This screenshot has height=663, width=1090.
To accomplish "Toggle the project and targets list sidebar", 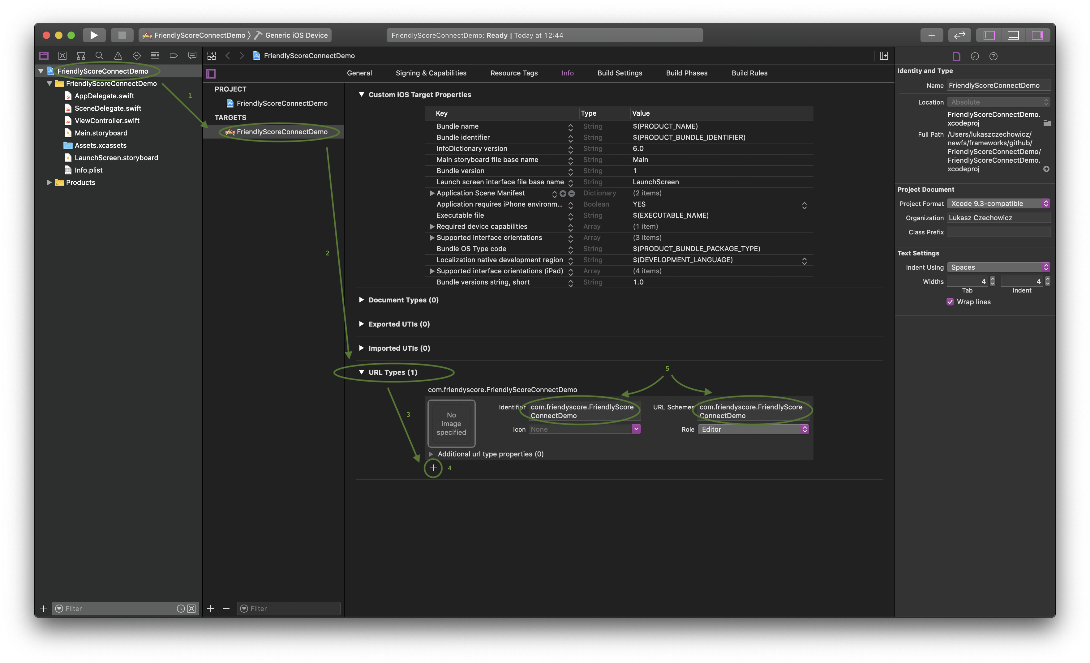I will click(211, 73).
